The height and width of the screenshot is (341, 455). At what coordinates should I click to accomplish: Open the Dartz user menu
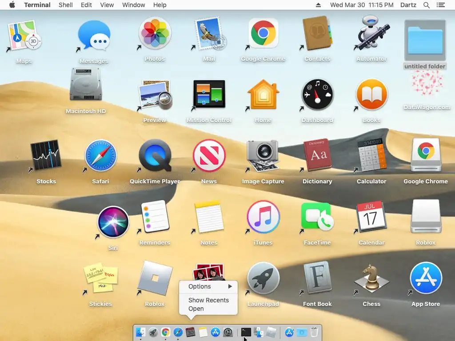[408, 5]
